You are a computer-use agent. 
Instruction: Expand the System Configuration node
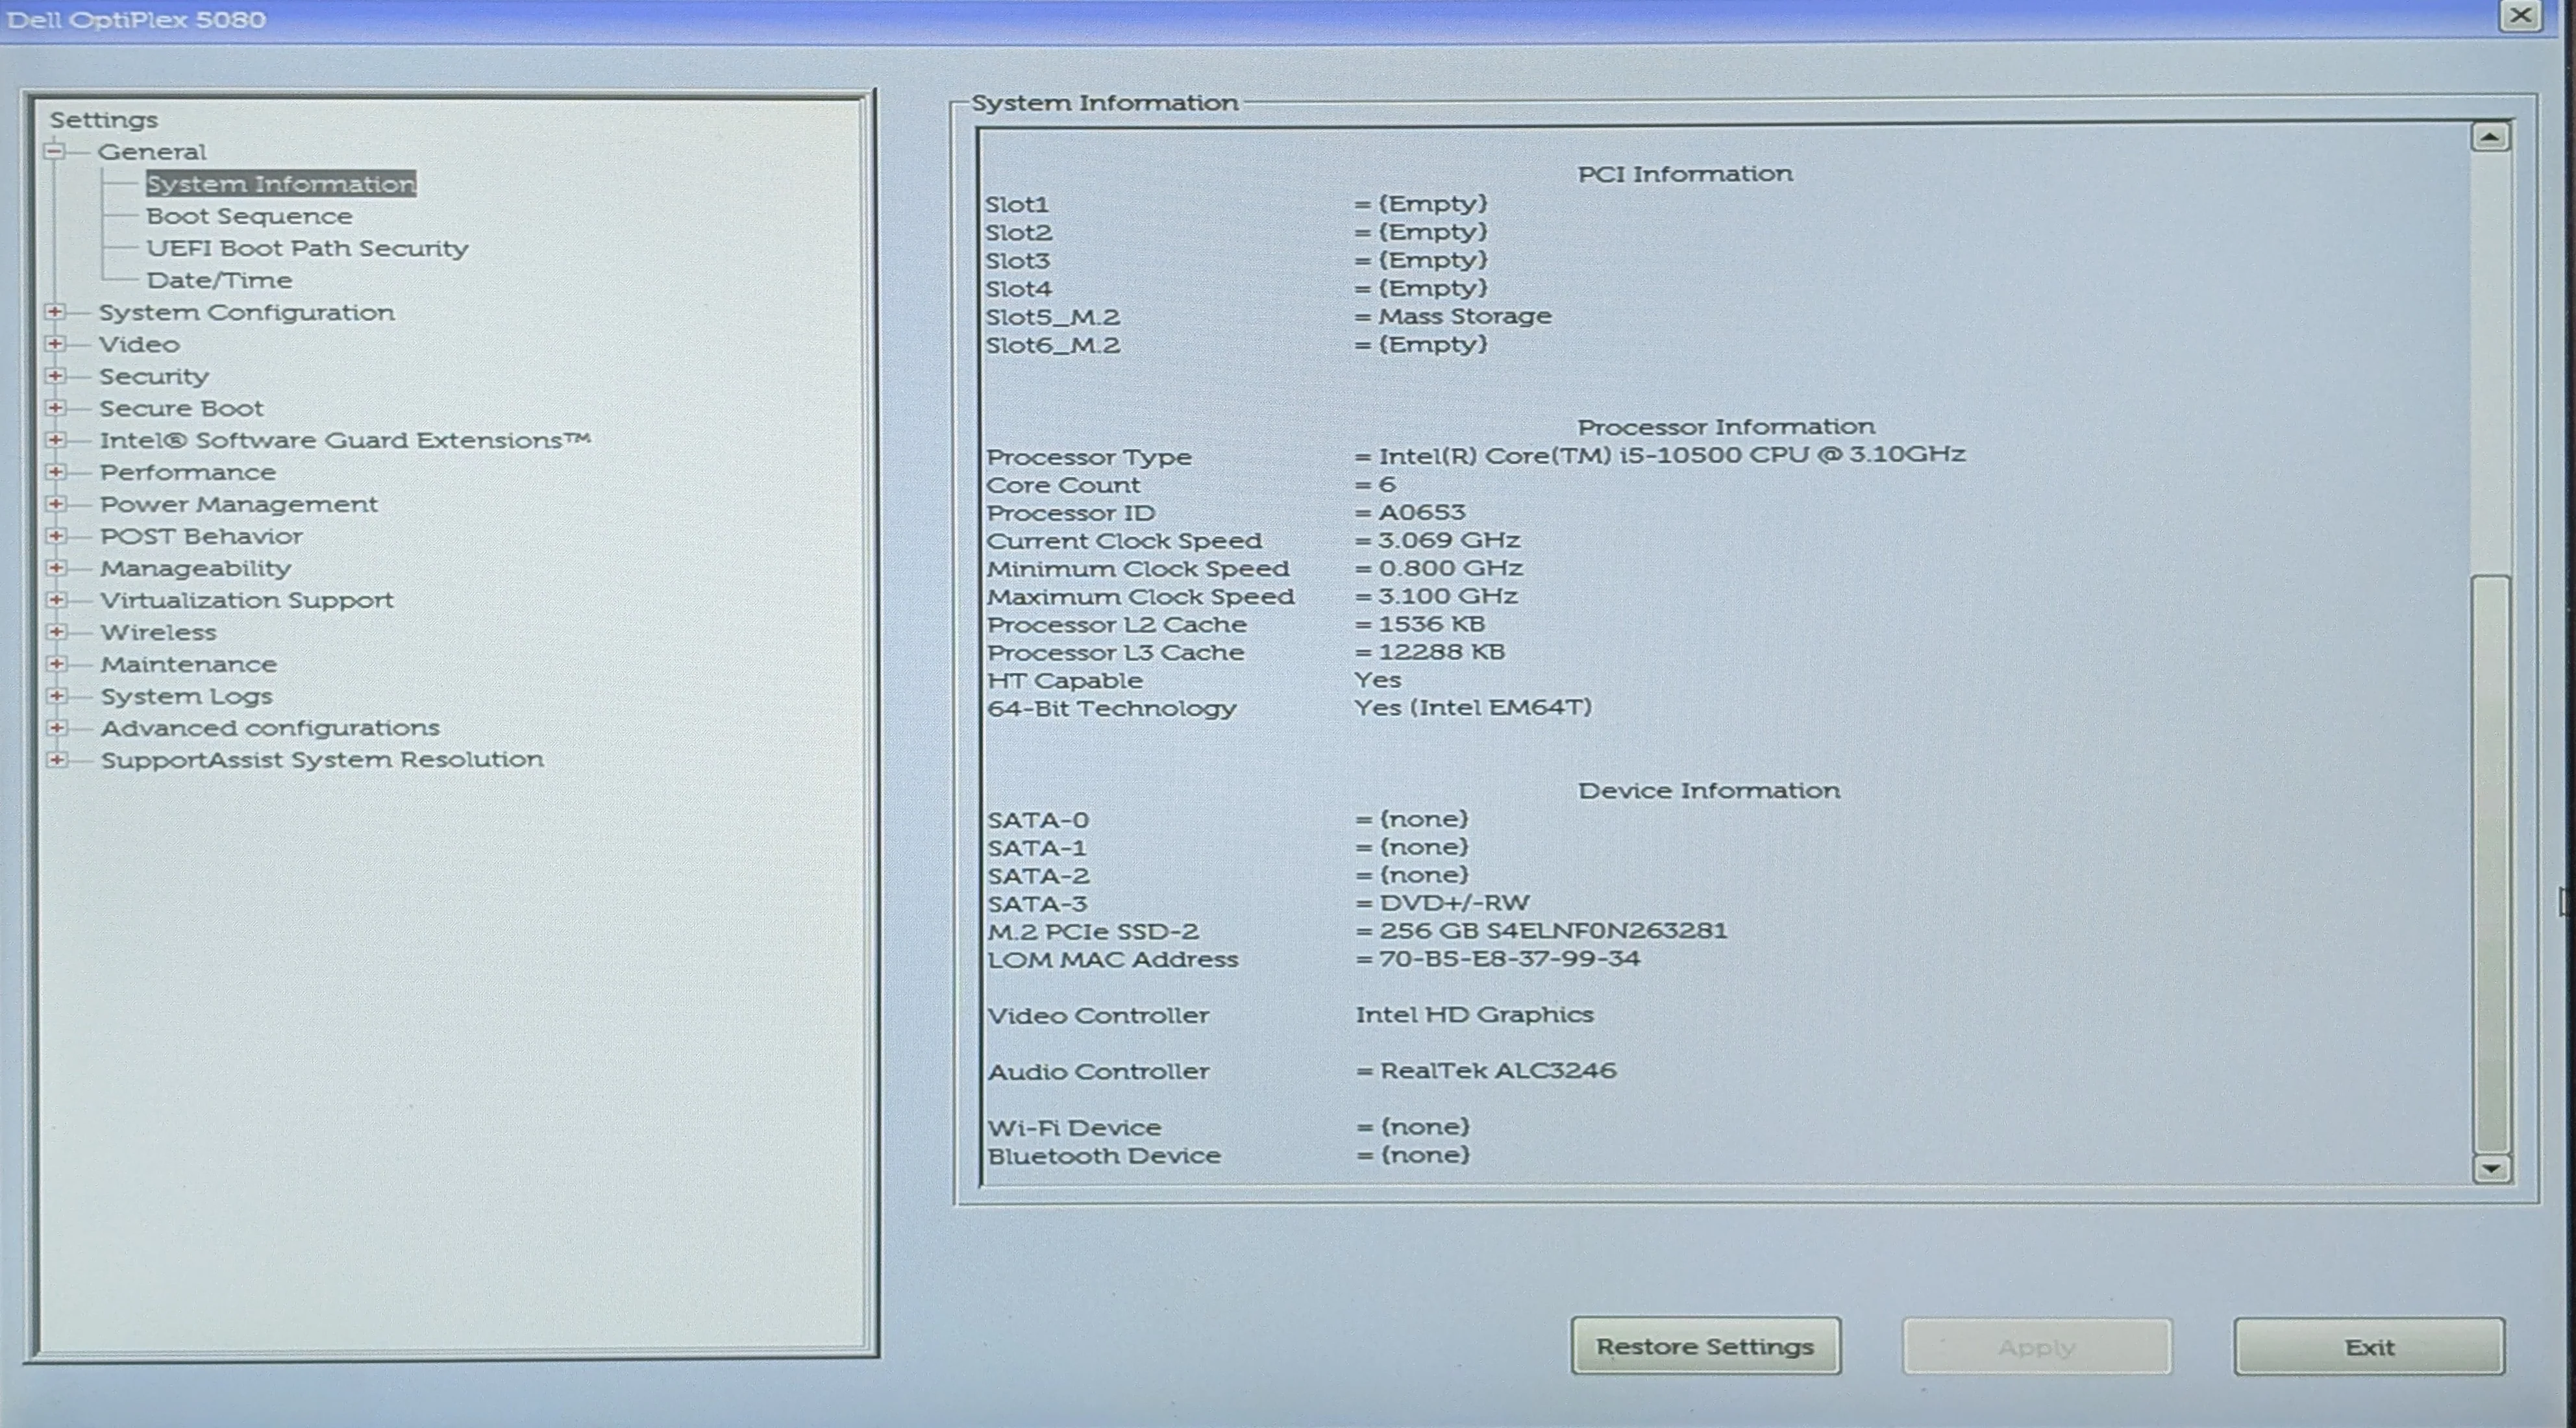(x=55, y=312)
